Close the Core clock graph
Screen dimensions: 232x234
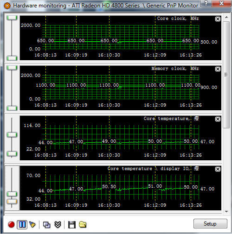[x=218, y=19]
